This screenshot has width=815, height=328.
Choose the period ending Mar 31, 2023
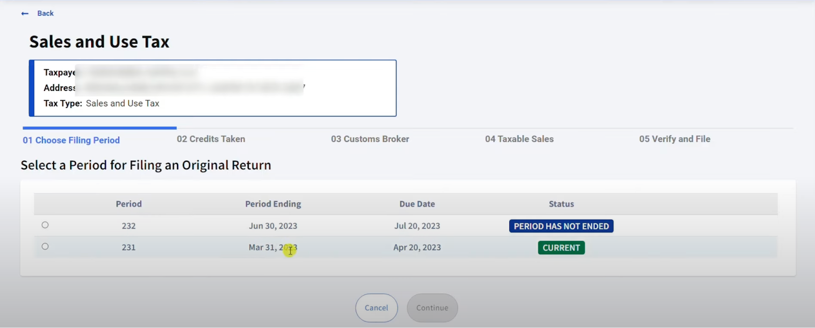(x=273, y=247)
